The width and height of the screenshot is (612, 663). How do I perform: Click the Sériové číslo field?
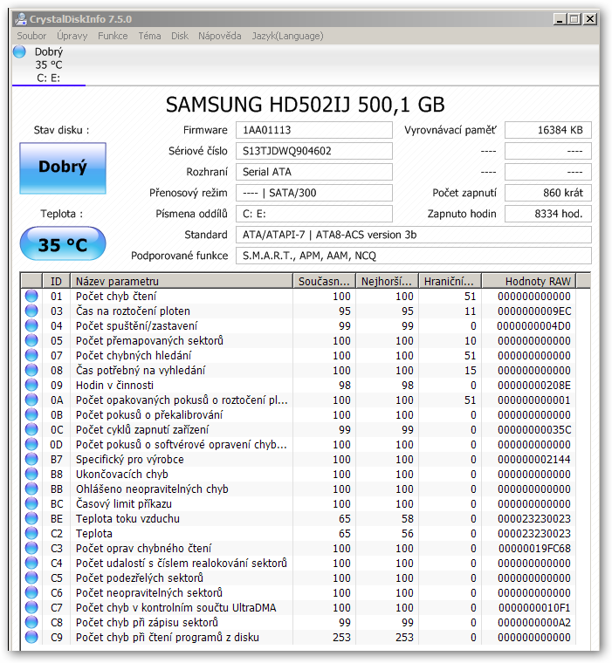(313, 151)
